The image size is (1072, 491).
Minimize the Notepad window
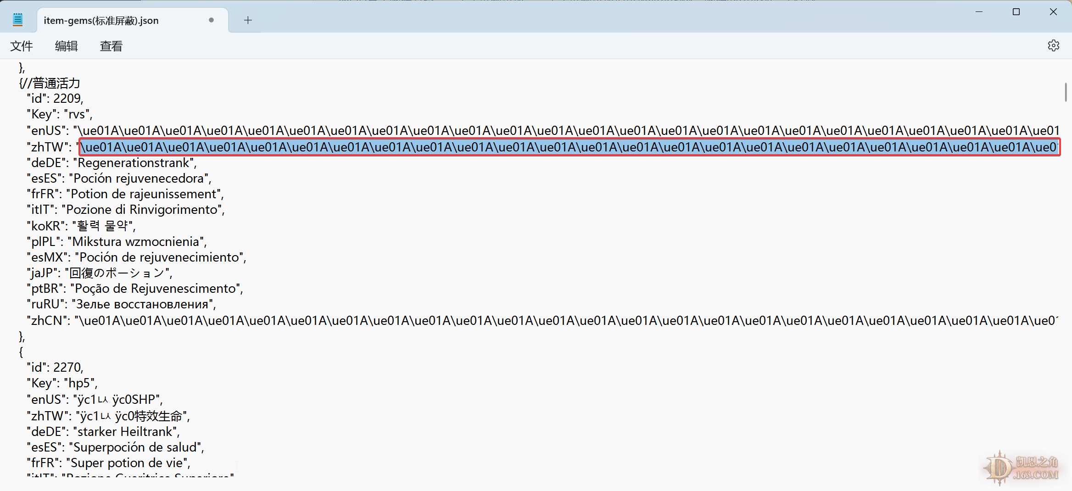(x=979, y=12)
